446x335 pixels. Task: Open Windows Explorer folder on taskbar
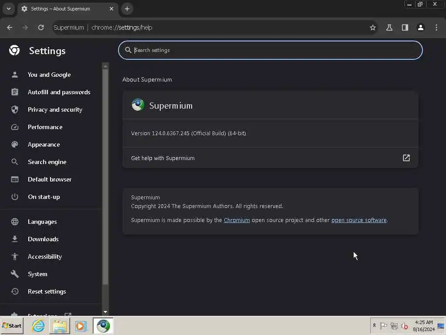click(59, 326)
